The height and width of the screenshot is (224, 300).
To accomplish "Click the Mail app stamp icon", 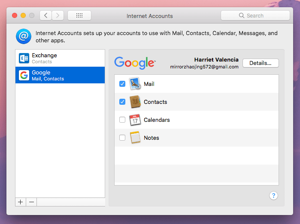I will tap(135, 84).
